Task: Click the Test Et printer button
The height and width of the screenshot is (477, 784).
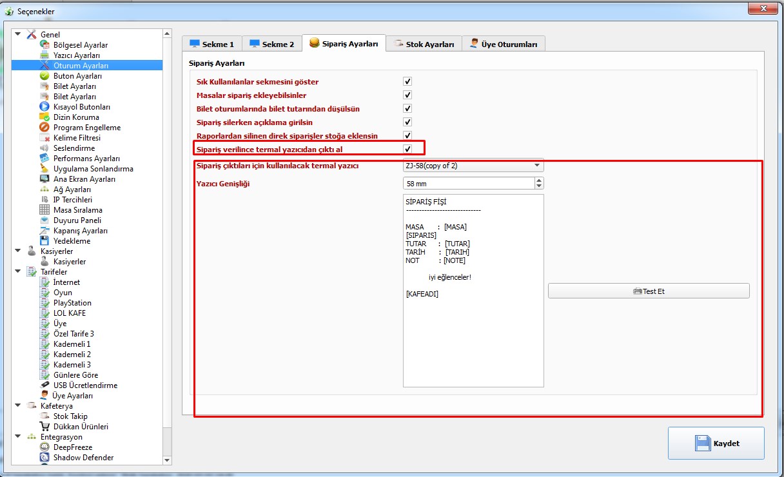Action: 649,291
